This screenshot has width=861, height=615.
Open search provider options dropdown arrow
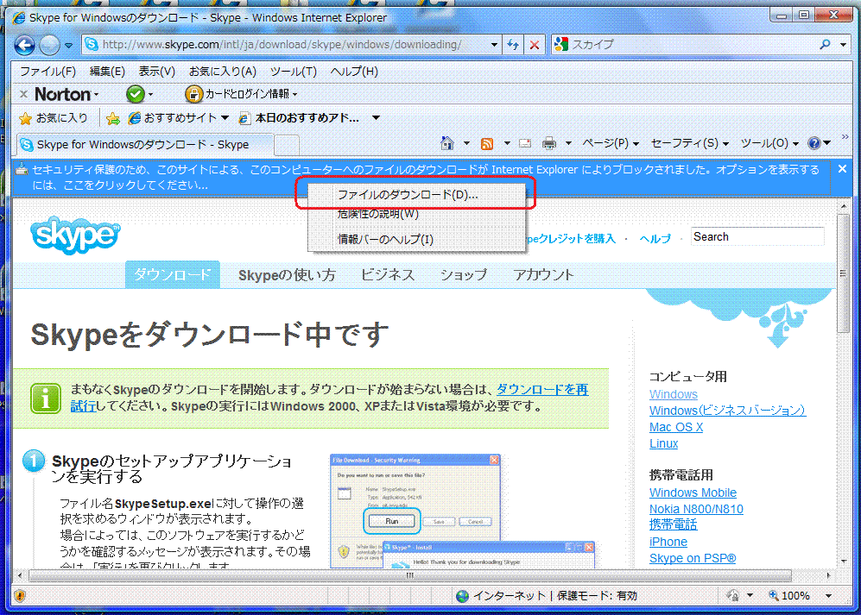coord(844,45)
